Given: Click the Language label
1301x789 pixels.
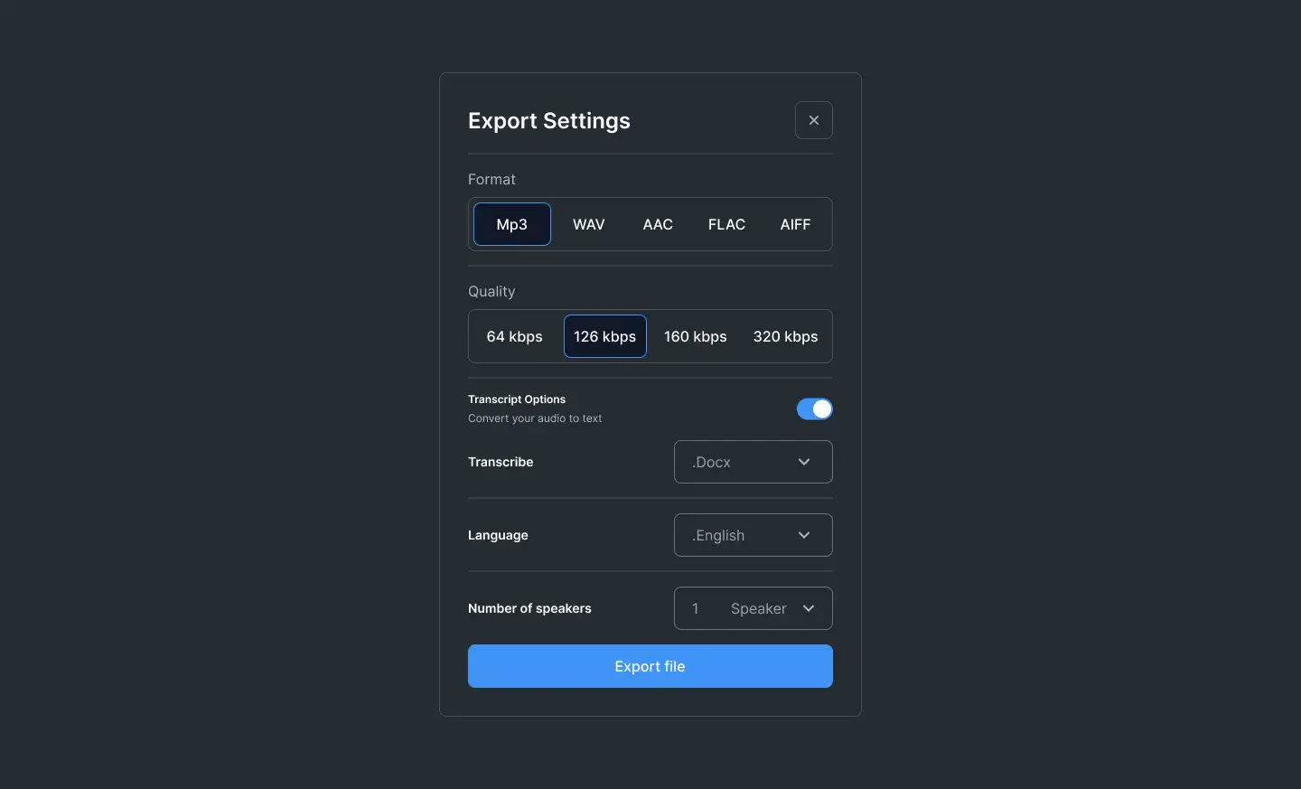Looking at the screenshot, I should (x=498, y=535).
